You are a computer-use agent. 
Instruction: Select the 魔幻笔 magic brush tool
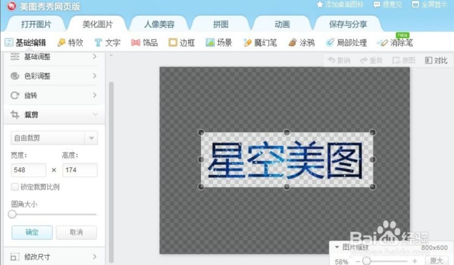(260, 43)
